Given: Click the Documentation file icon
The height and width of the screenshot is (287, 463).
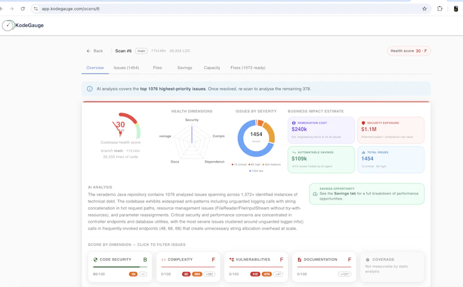Looking at the screenshot, I should point(299,260).
